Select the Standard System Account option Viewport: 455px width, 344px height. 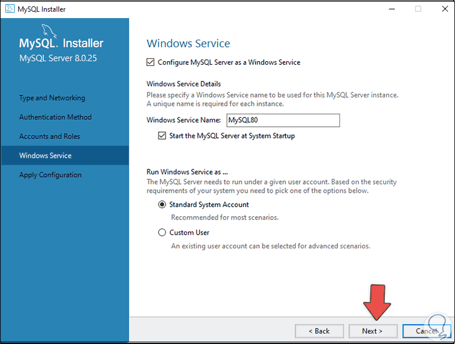coord(162,204)
